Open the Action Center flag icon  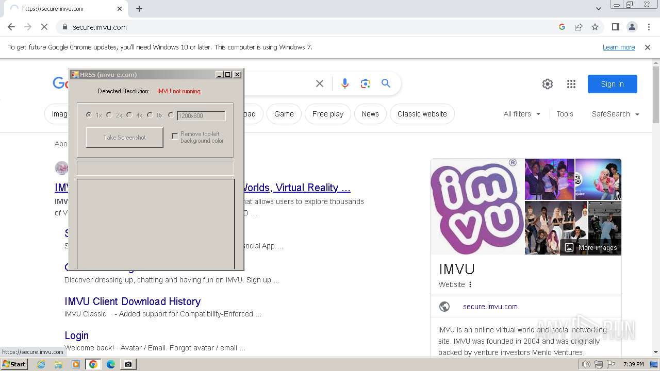pyautogui.click(x=611, y=364)
